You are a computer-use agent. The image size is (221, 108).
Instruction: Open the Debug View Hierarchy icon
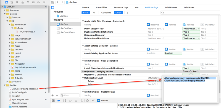[x=87, y=101]
